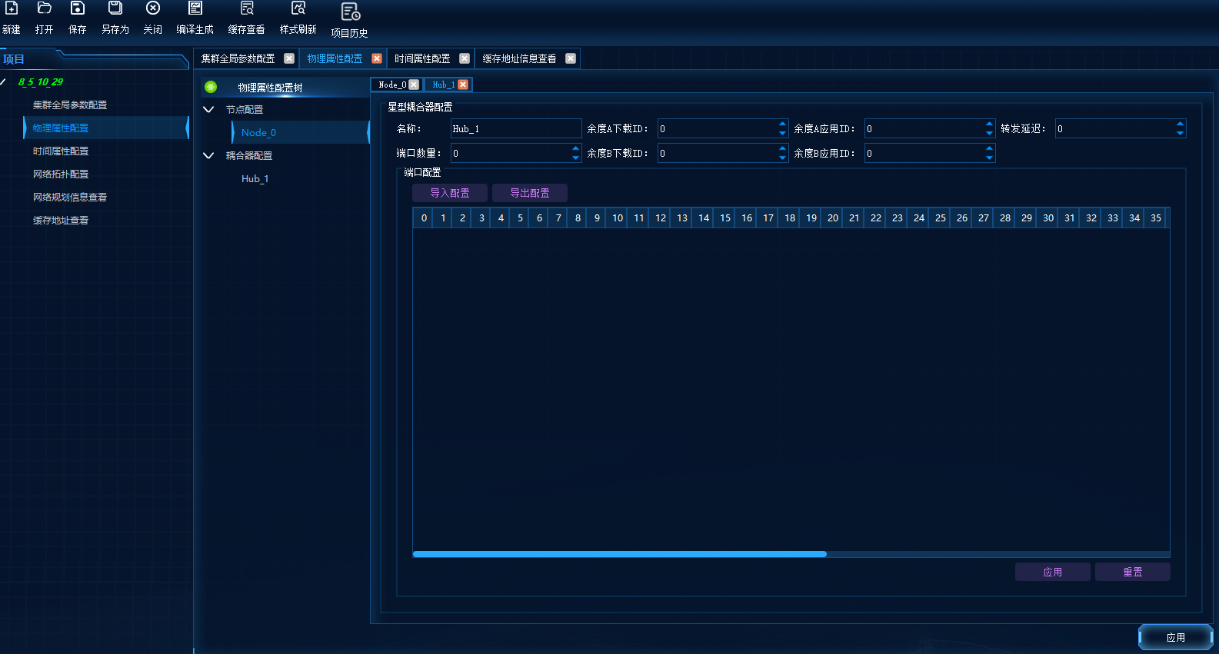Image resolution: width=1219 pixels, height=654 pixels.
Task: Click the 新建 (New) toolbar icon
Action: [x=12, y=8]
